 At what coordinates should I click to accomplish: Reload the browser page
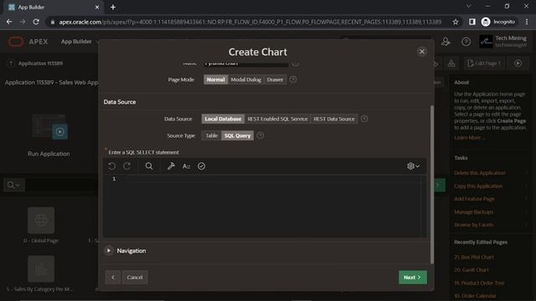click(x=36, y=22)
